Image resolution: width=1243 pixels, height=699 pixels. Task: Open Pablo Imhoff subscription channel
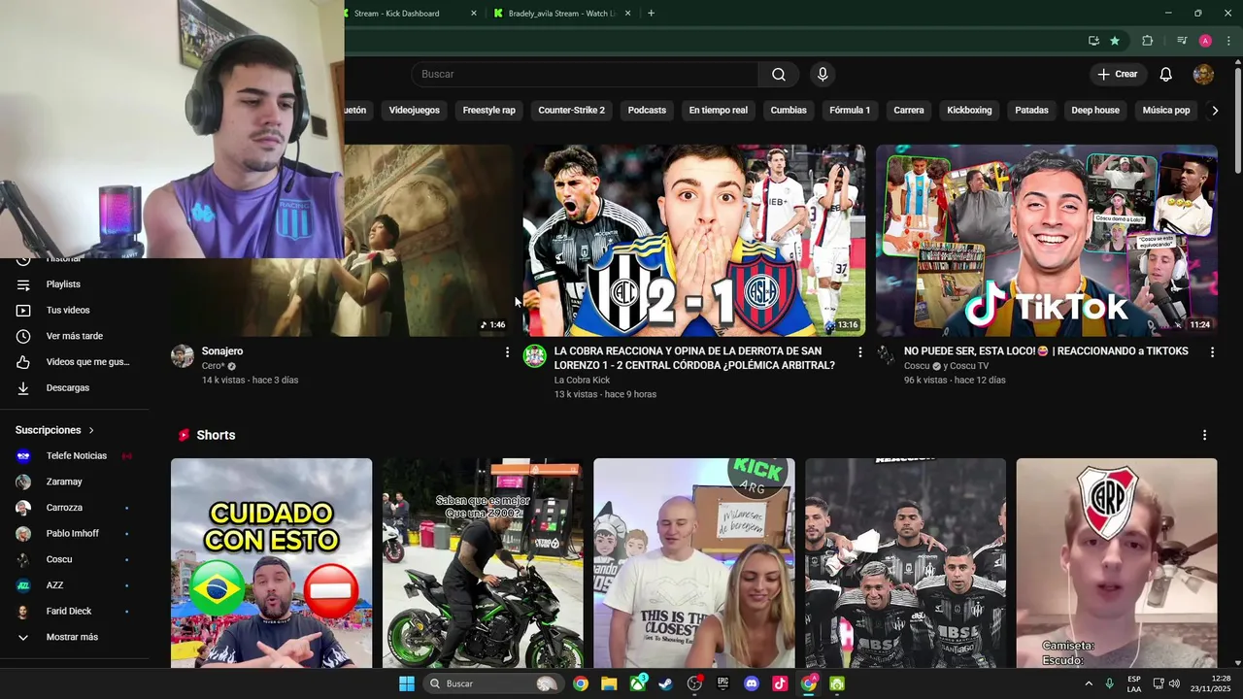pos(74,533)
